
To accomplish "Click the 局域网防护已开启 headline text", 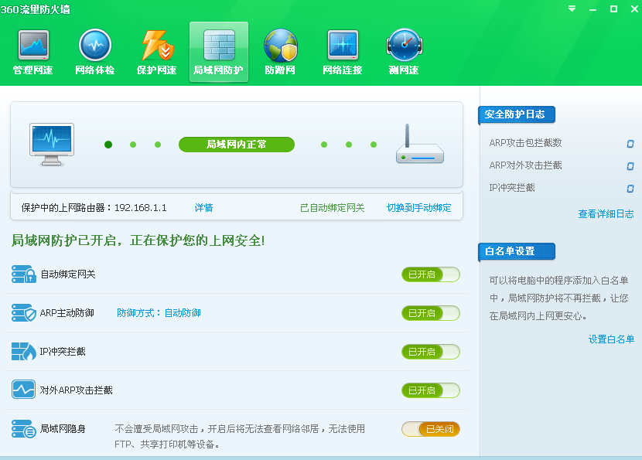I will (138, 240).
